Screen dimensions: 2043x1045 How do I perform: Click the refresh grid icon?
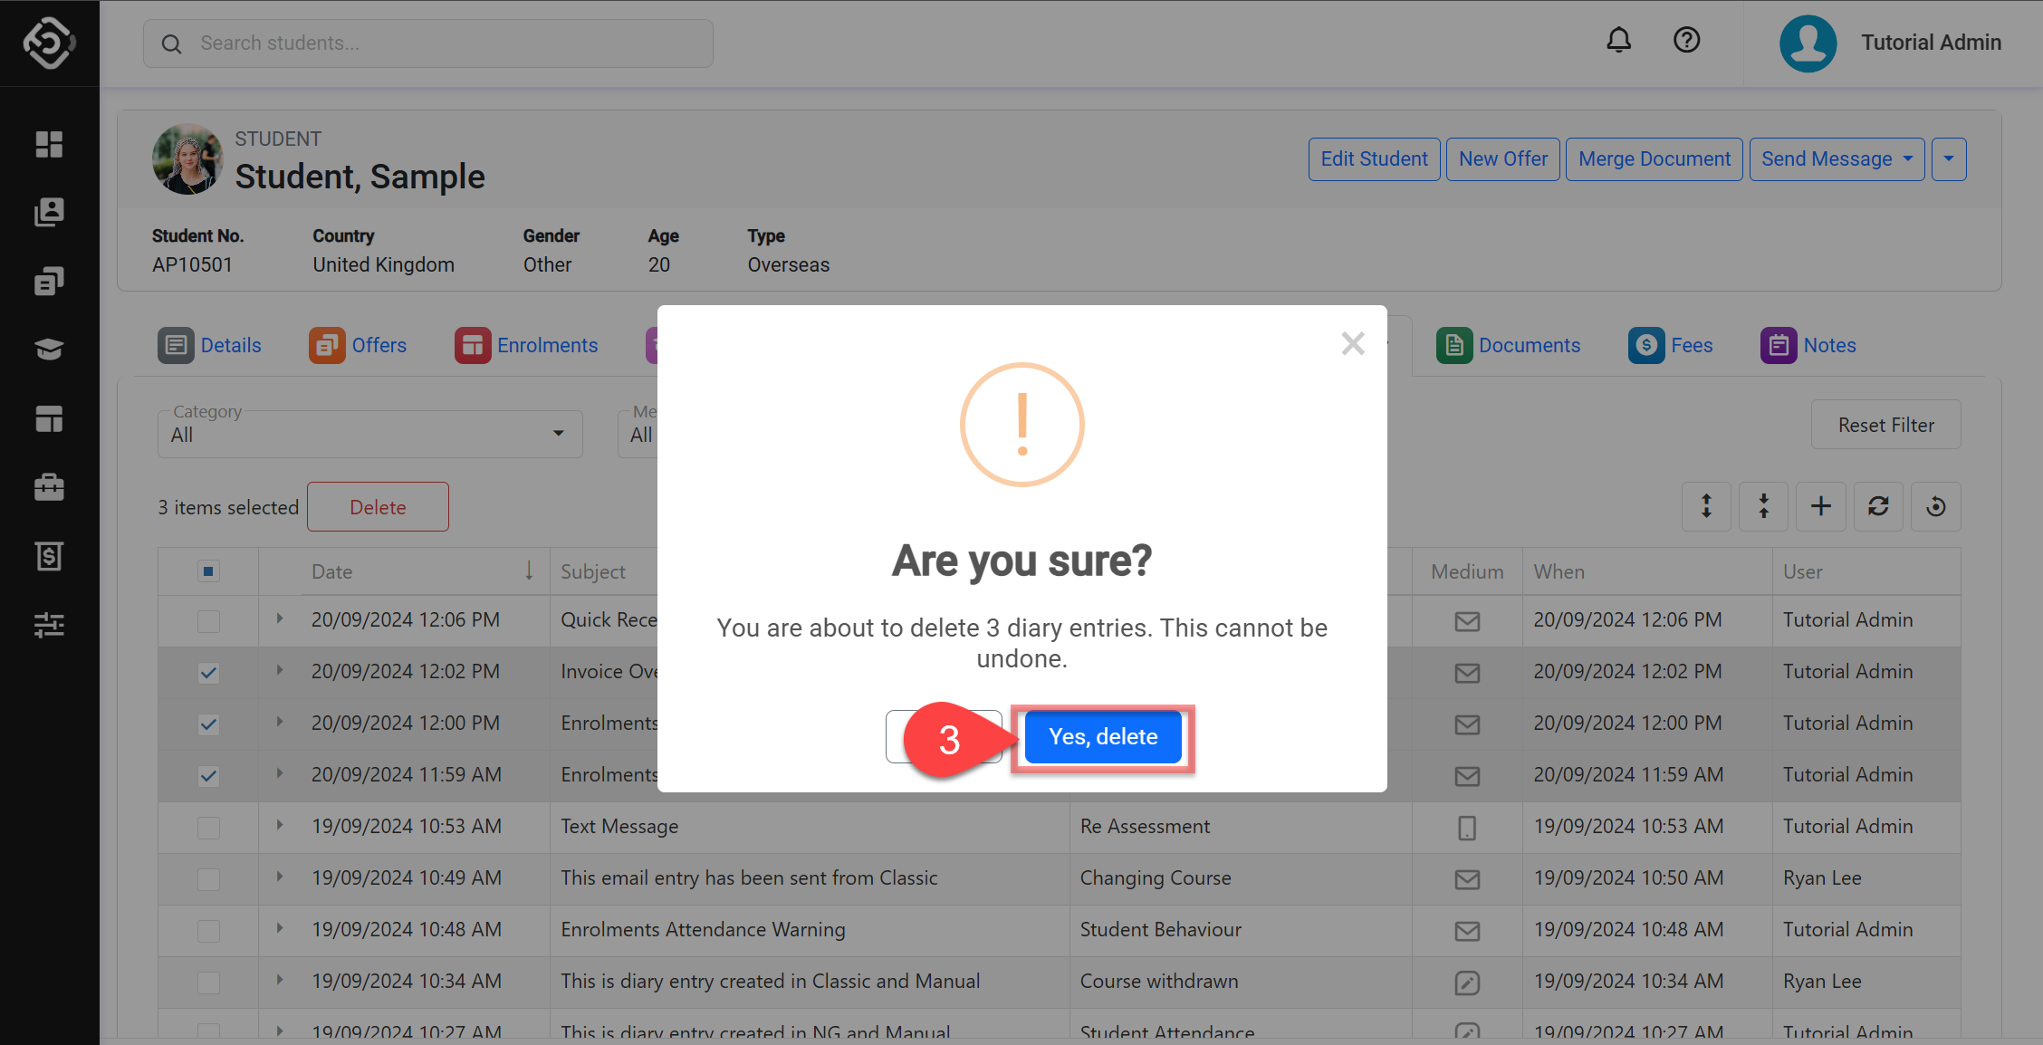(1878, 506)
